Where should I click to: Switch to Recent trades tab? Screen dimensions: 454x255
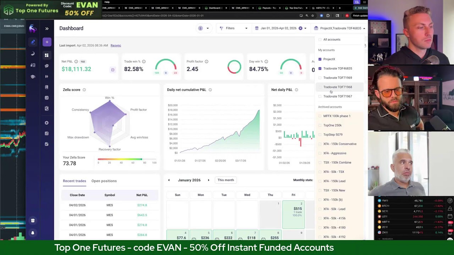(x=74, y=181)
